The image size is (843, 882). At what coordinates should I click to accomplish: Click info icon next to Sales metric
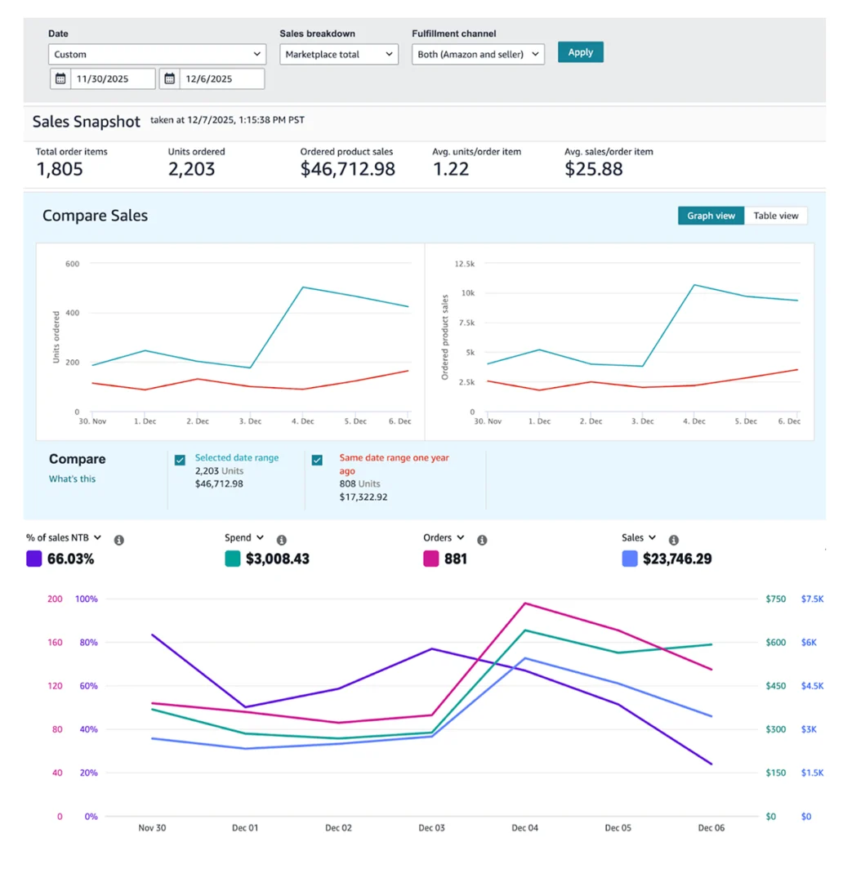[674, 540]
